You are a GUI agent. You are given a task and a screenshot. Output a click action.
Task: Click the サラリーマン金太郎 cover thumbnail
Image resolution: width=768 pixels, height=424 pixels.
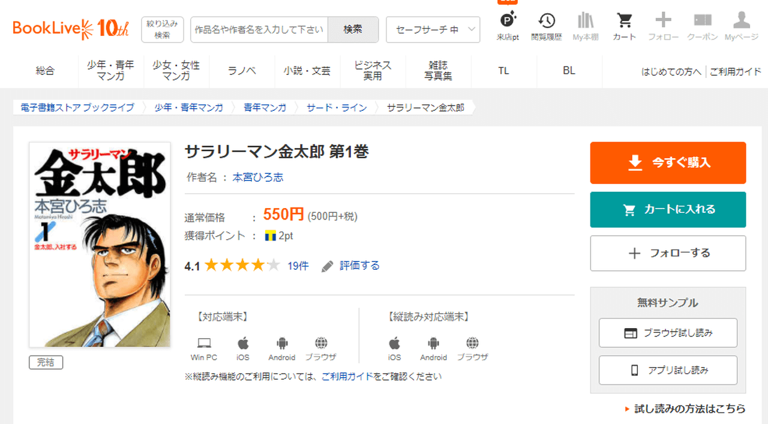[x=100, y=245]
